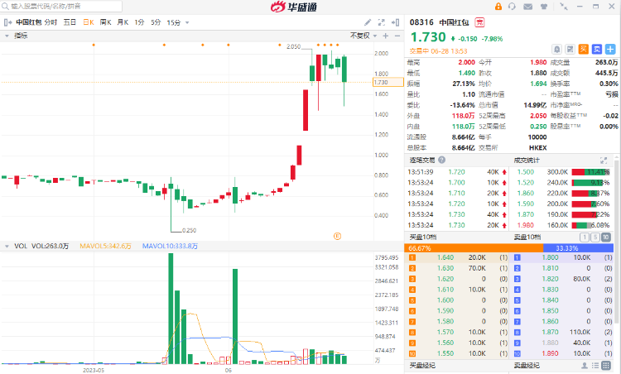Screen dimensions: 621x374
Task: Click the broker person icon
Action: pyautogui.click(x=585, y=365)
